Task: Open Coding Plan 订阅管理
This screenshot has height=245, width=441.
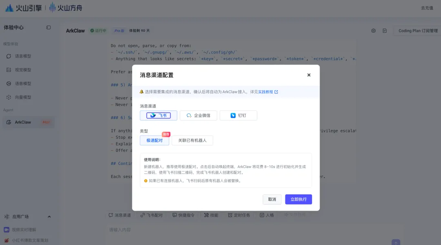Action: pyautogui.click(x=418, y=31)
